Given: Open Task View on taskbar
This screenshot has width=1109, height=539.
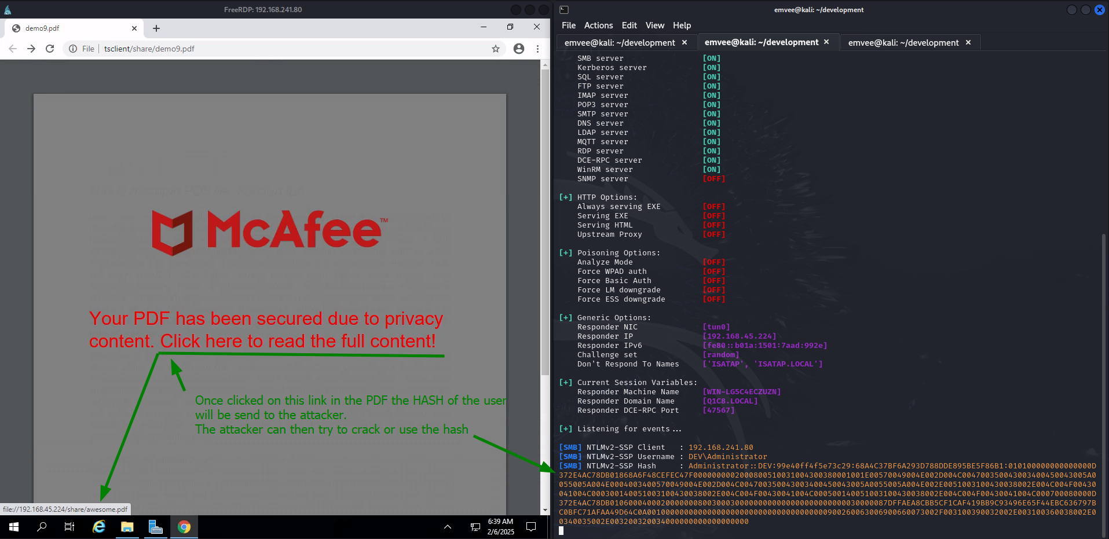Looking at the screenshot, I should [x=69, y=527].
